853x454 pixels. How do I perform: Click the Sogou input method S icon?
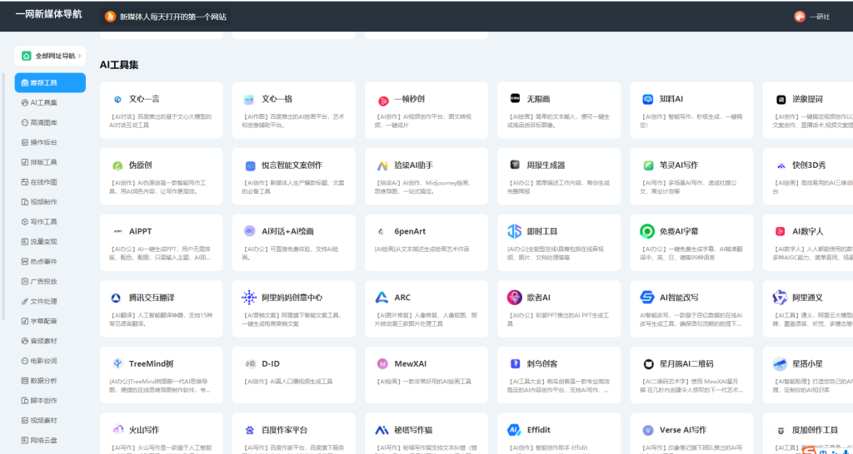point(807,450)
